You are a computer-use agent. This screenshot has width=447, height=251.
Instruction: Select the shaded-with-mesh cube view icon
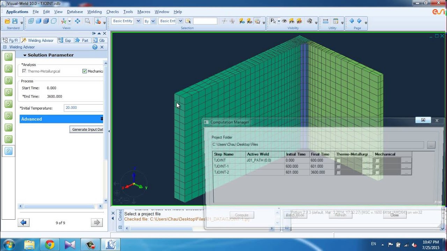[x=46, y=21]
